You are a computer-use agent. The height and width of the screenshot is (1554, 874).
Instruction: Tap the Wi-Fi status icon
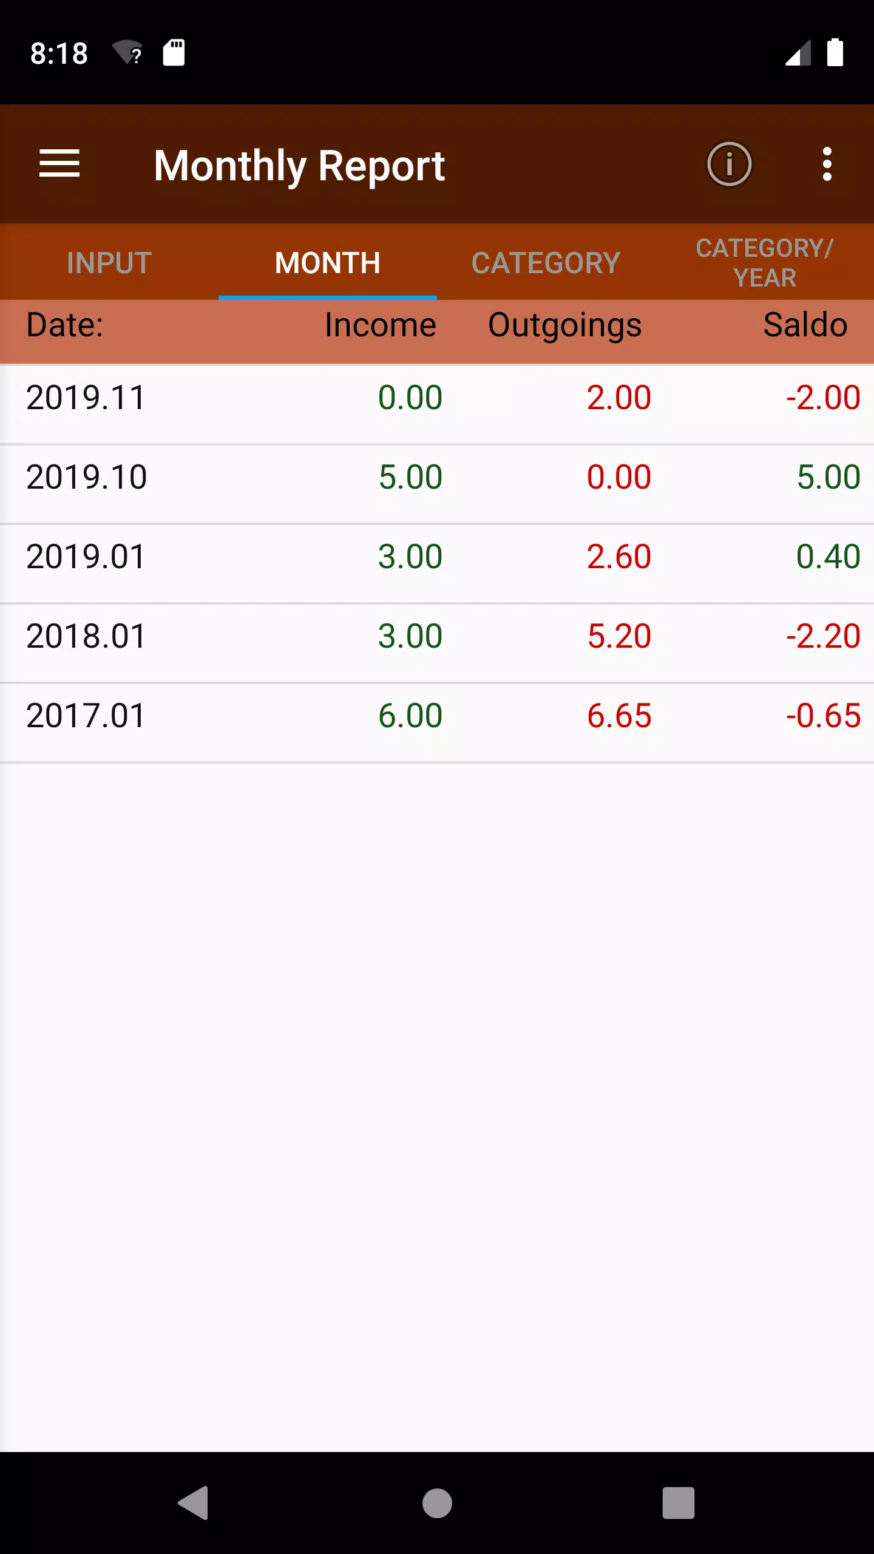127,53
